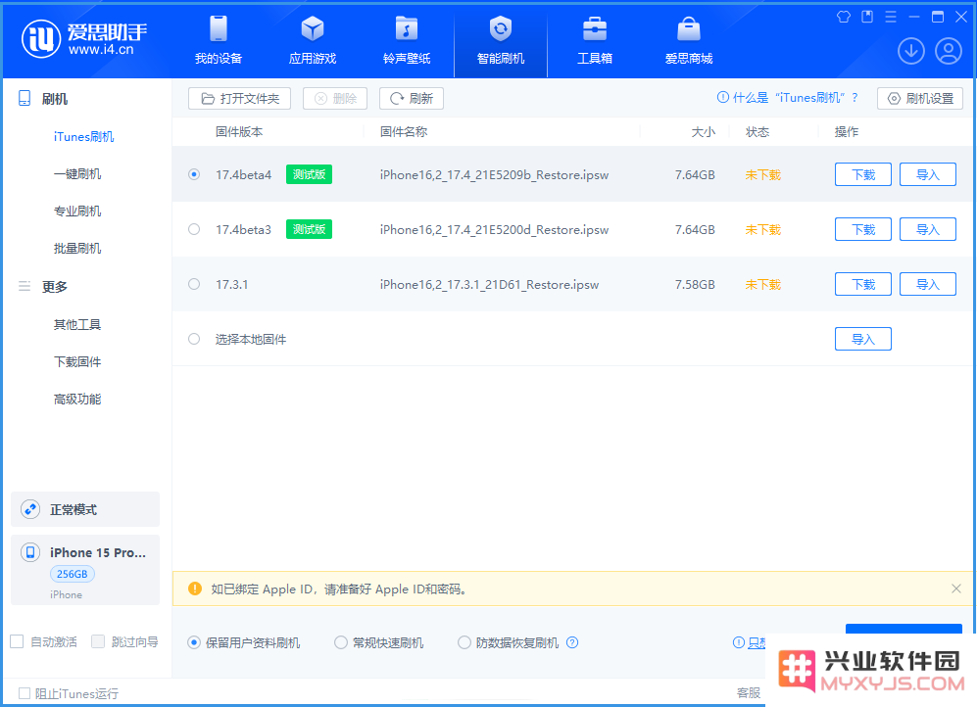Open 刷机设置 settings button

[920, 98]
